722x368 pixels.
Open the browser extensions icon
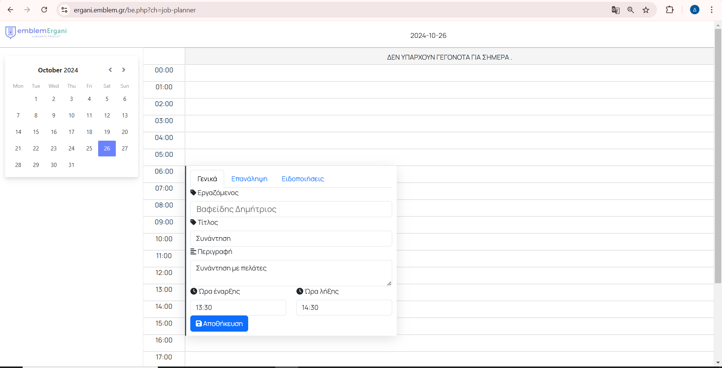click(x=669, y=10)
